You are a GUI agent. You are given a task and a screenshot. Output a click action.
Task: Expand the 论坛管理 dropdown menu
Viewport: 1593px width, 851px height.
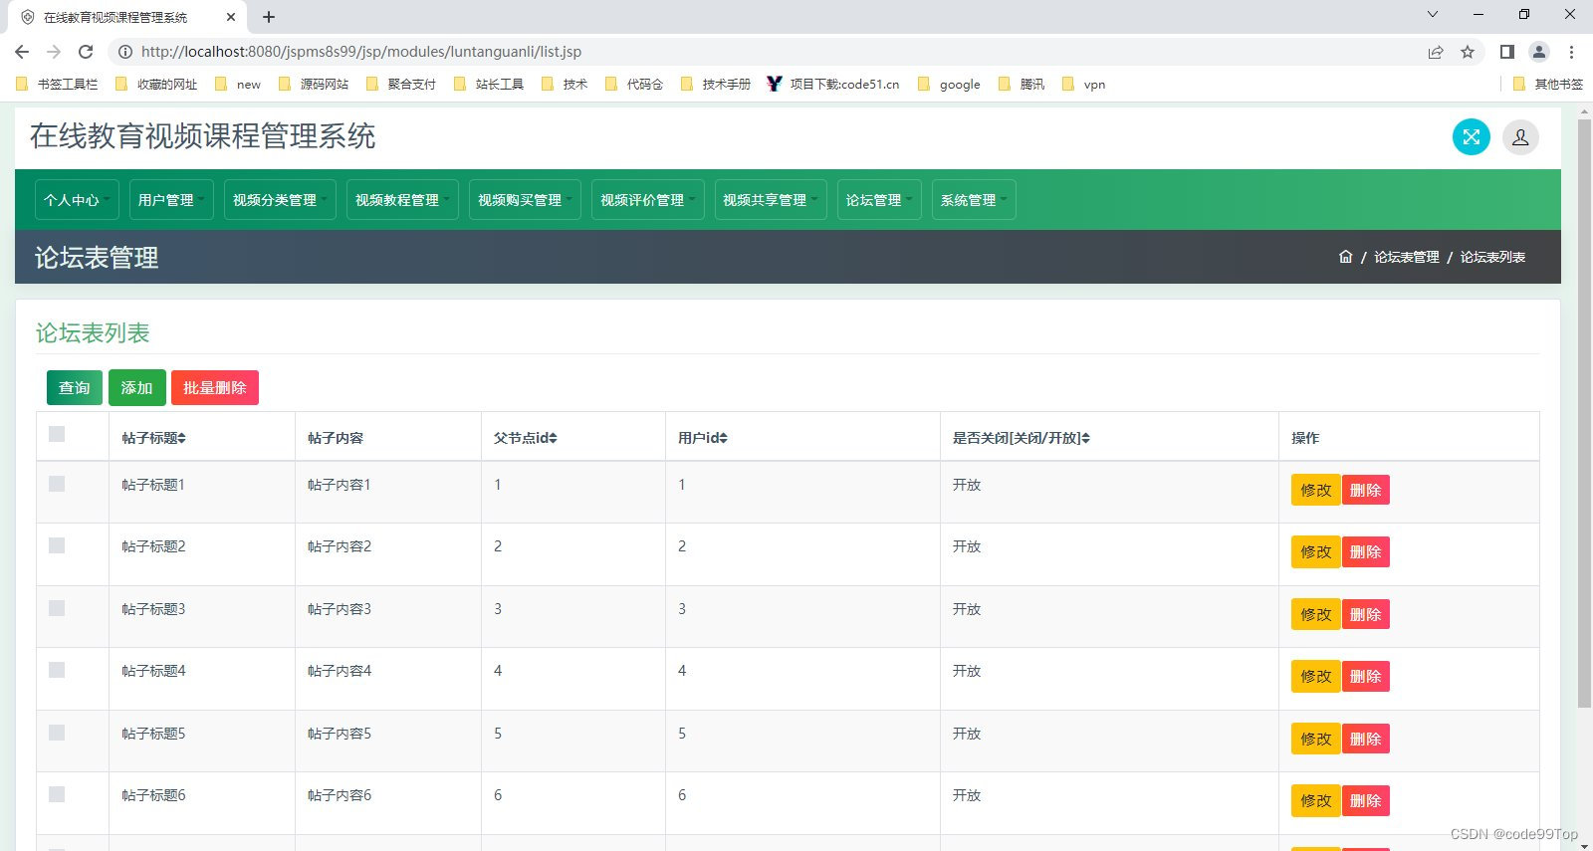(879, 200)
